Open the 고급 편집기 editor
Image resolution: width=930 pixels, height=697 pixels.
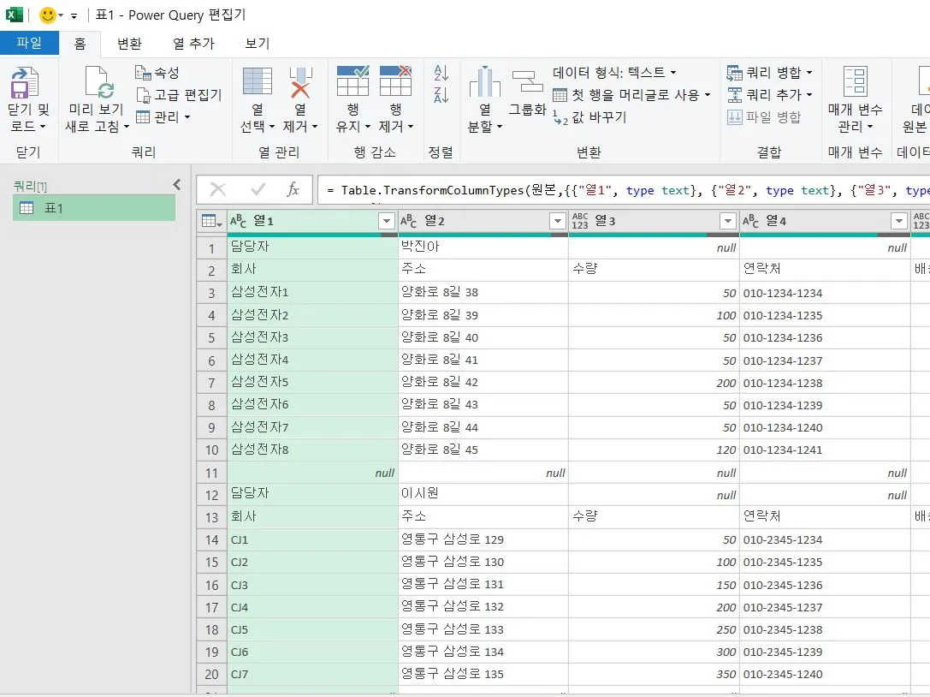[179, 95]
